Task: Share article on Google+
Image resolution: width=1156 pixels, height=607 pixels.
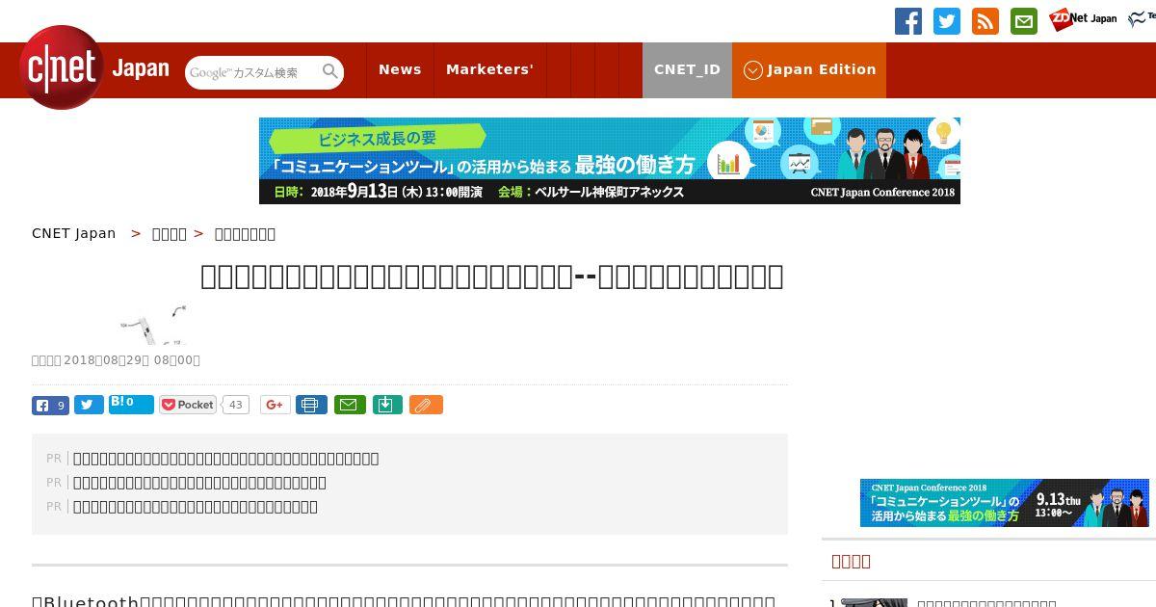Action: pos(275,405)
